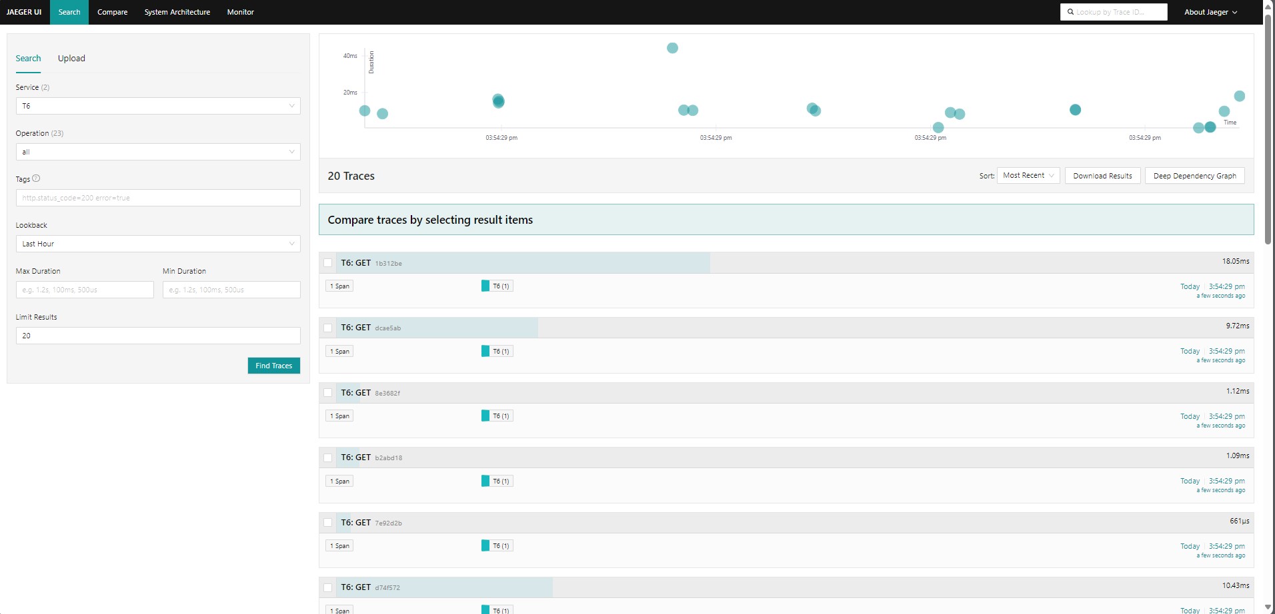Click the Lookup by Trace ID box
Viewport: 1275px width, 614px height.
1114,12
